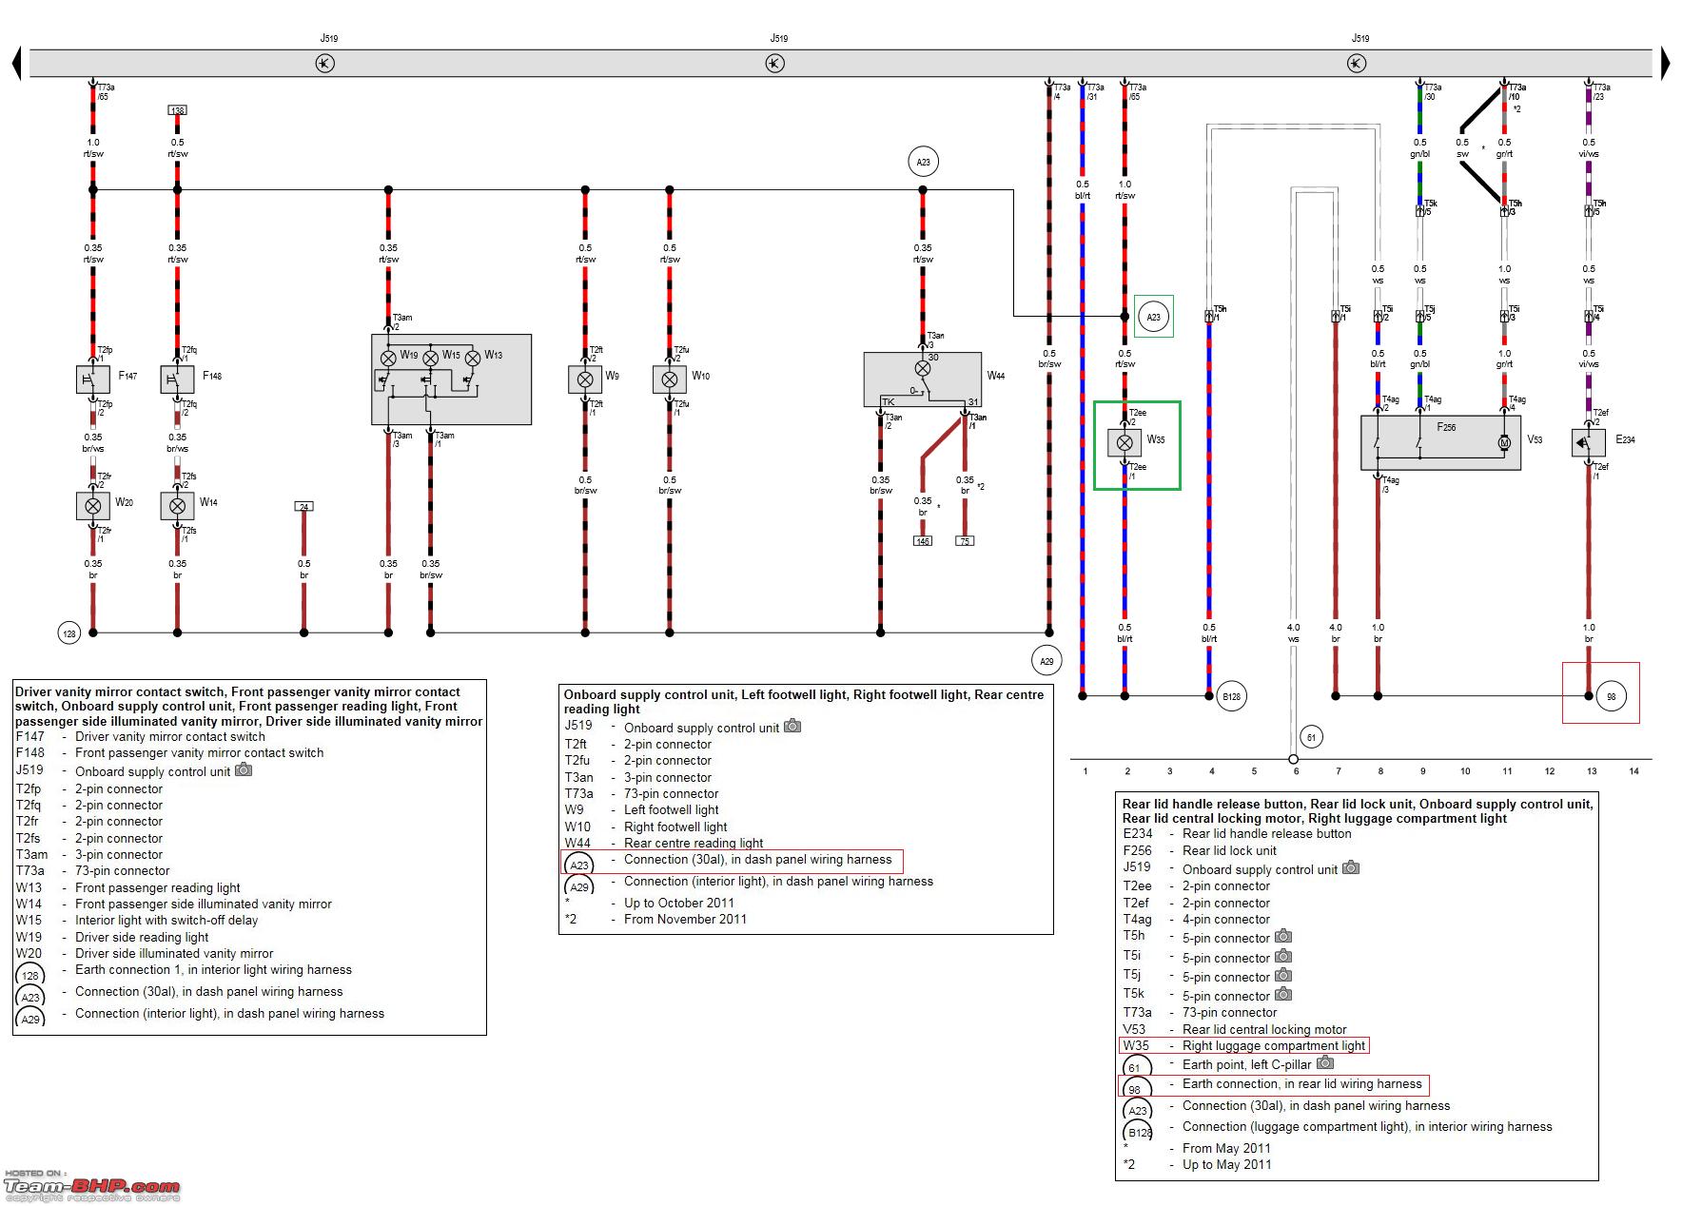Select the W35 luggage compartment lamp symbol
1682x1206 pixels.
[x=1125, y=442]
